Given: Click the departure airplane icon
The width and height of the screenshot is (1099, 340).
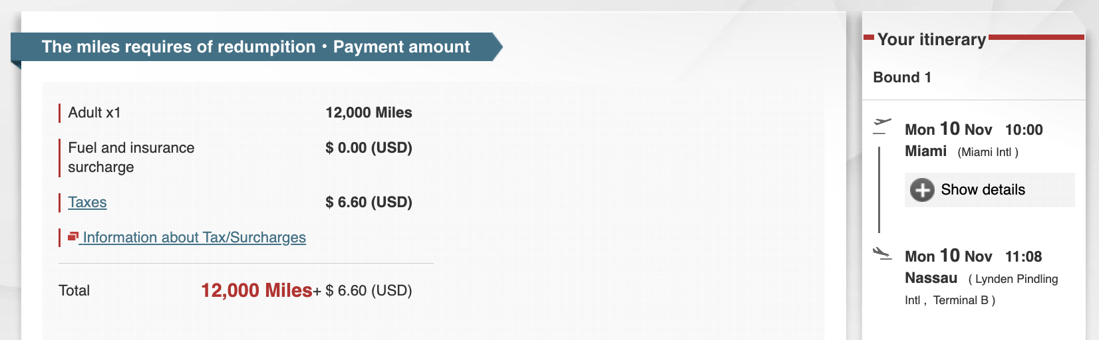Looking at the screenshot, I should coord(882,123).
